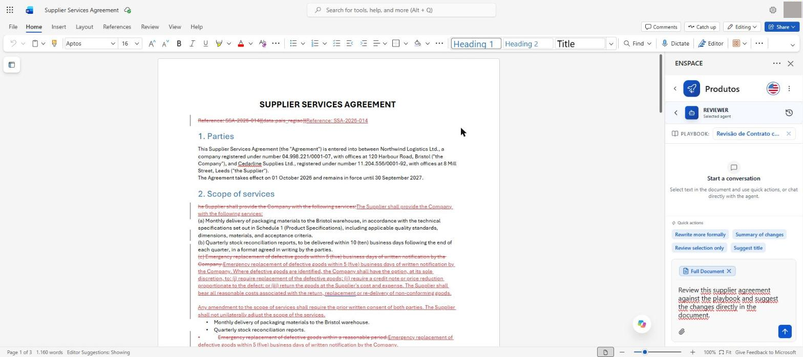Start a checklist with the checklist icon
803x357 pixels.
[336, 43]
